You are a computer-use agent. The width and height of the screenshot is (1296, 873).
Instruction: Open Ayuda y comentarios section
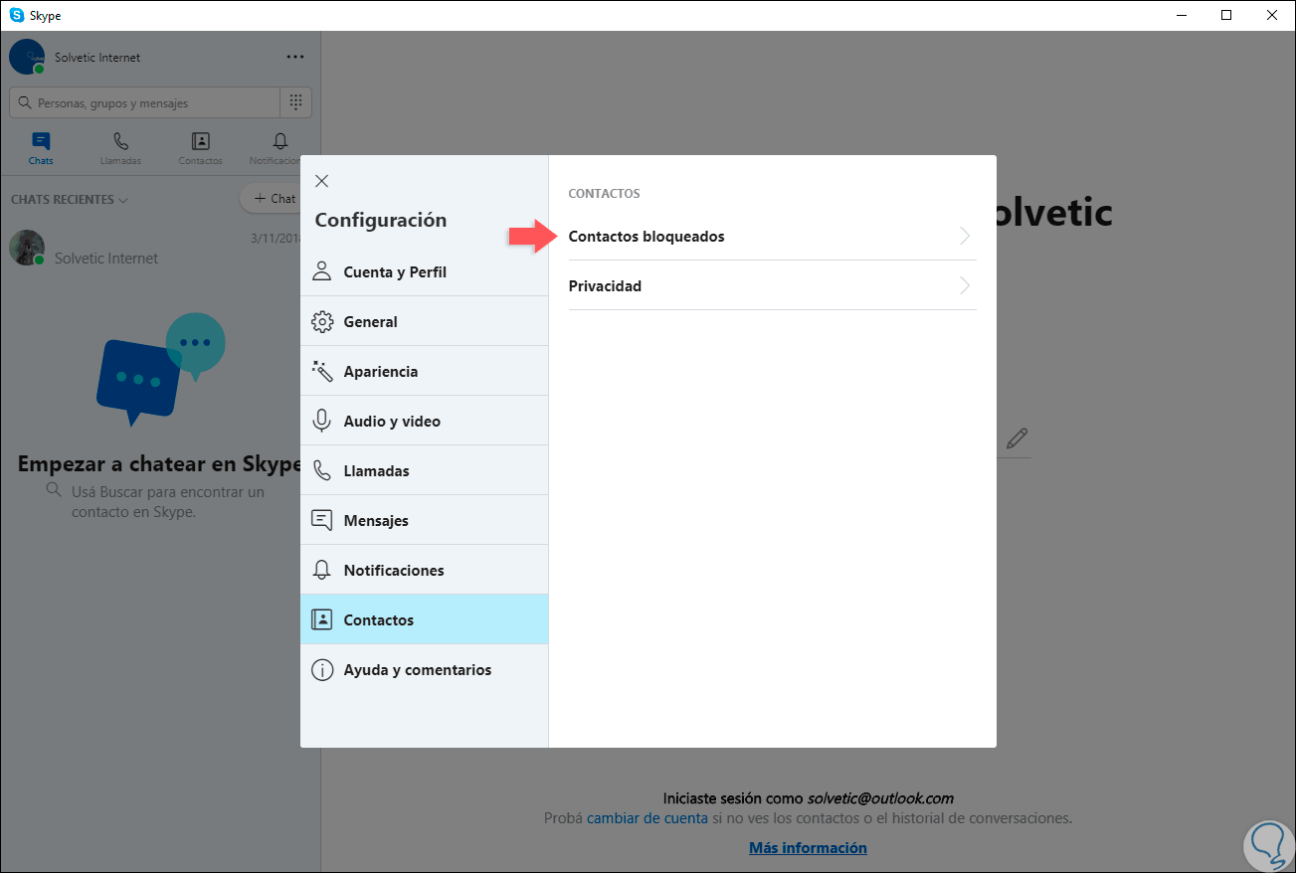(425, 669)
